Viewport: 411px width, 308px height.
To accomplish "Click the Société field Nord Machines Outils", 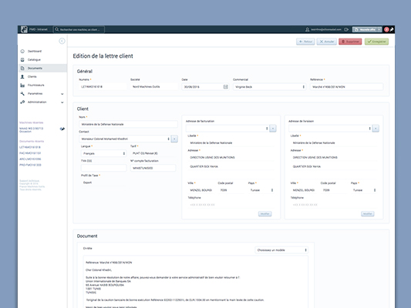I will (x=154, y=86).
